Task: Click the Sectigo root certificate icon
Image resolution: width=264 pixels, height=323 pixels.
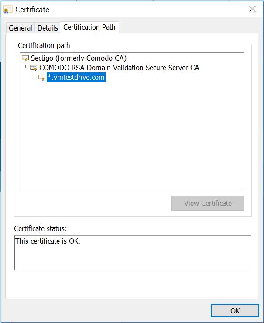Action: (25, 58)
